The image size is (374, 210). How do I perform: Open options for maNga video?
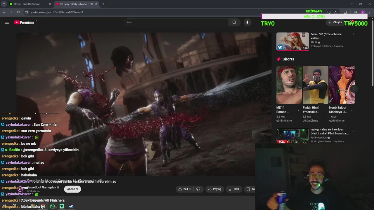pos(353,130)
